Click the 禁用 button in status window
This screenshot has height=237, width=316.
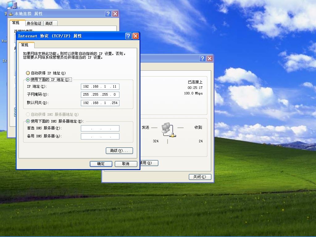[x=149, y=163]
